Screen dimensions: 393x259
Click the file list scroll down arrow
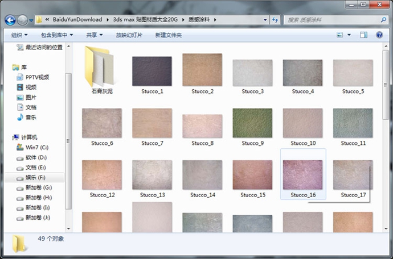pos(386,228)
